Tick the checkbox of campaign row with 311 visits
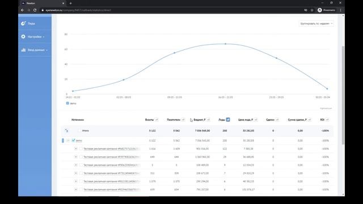363x204 pixels. pyautogui.click(x=81, y=173)
